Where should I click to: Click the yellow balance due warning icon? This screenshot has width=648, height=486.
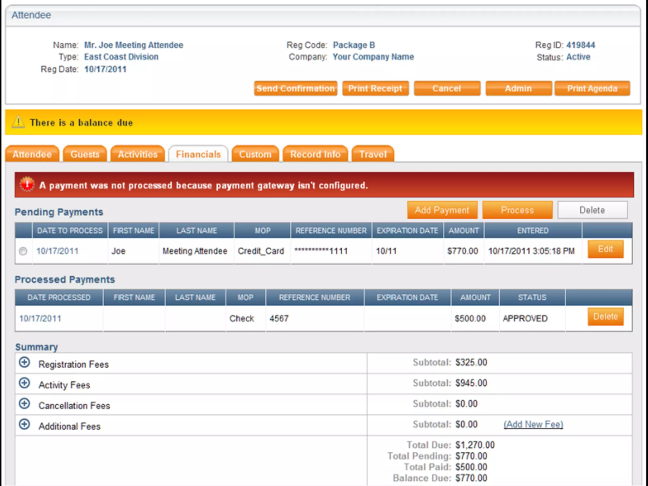pyautogui.click(x=18, y=122)
